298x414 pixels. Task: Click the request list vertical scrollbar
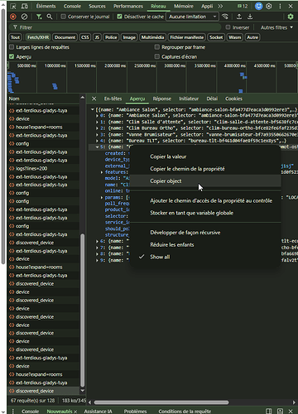[x=82, y=310]
